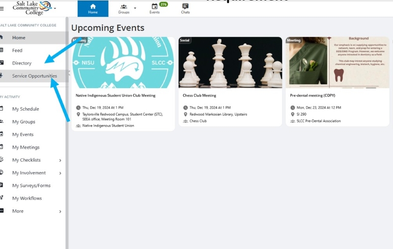
Task: Open the hamburger menu icon
Action: pos(2,9)
